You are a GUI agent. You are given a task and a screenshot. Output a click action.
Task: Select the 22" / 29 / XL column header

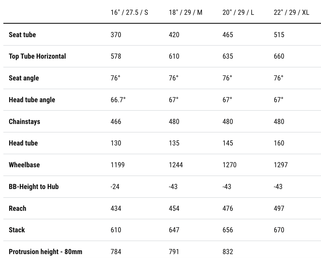pyautogui.click(x=291, y=13)
